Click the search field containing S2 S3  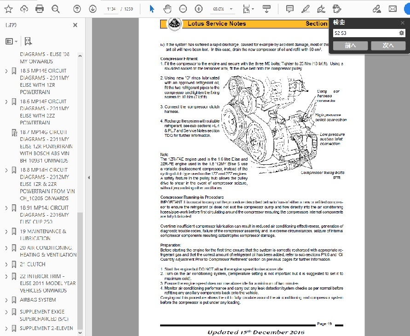pos(365,33)
